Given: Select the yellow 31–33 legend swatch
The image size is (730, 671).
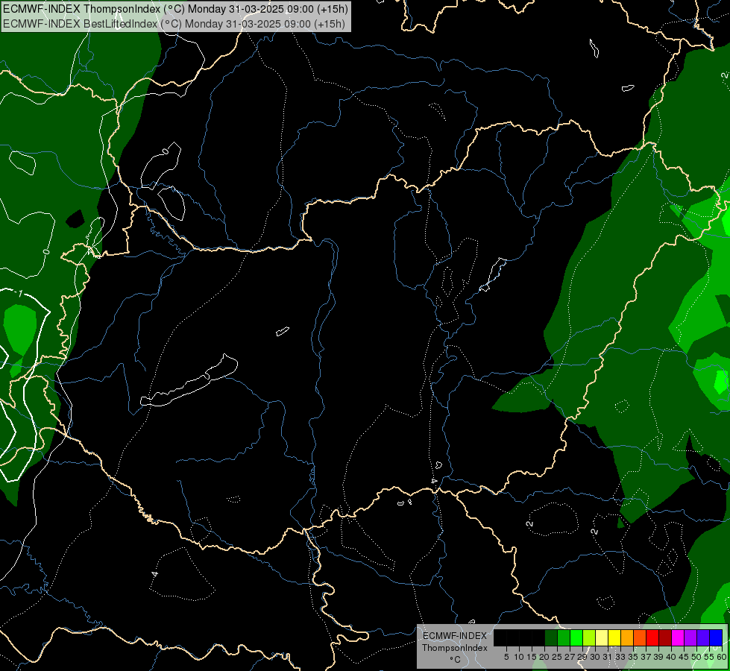Looking at the screenshot, I should pos(614,637).
